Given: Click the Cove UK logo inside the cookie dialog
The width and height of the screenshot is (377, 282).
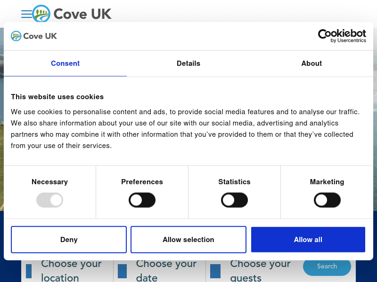Looking at the screenshot, I should pos(33,36).
